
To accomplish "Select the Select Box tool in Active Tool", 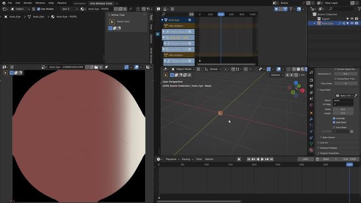I will (x=112, y=21).
